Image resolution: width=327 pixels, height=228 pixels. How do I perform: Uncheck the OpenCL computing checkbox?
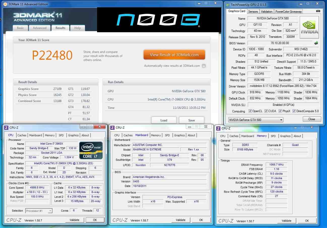pyautogui.click(x=250, y=111)
